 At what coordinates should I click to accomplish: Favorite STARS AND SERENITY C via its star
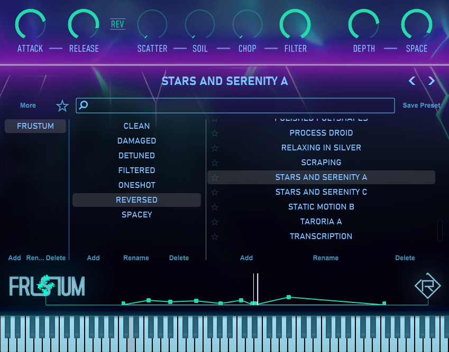pyautogui.click(x=215, y=192)
